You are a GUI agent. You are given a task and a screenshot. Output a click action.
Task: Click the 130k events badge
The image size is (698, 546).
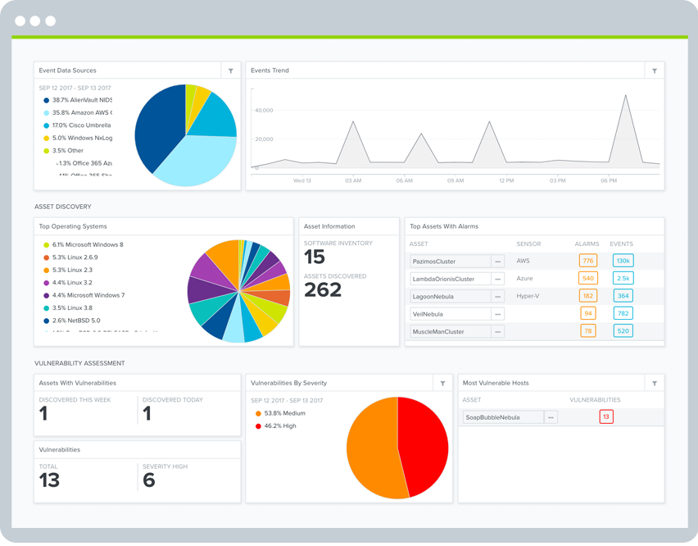pos(623,262)
